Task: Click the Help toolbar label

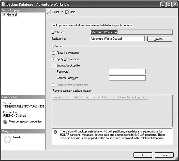Action: 73,12
